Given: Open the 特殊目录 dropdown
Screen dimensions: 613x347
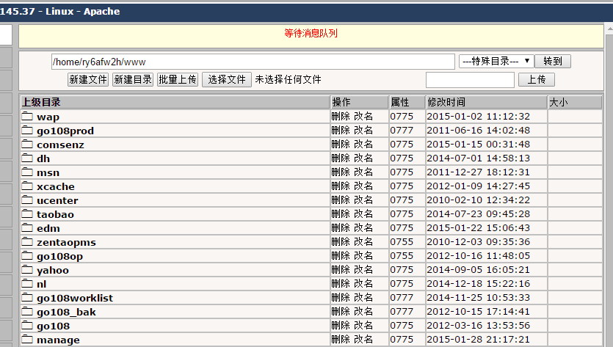Looking at the screenshot, I should [496, 61].
